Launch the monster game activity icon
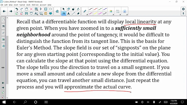 (50, 13)
